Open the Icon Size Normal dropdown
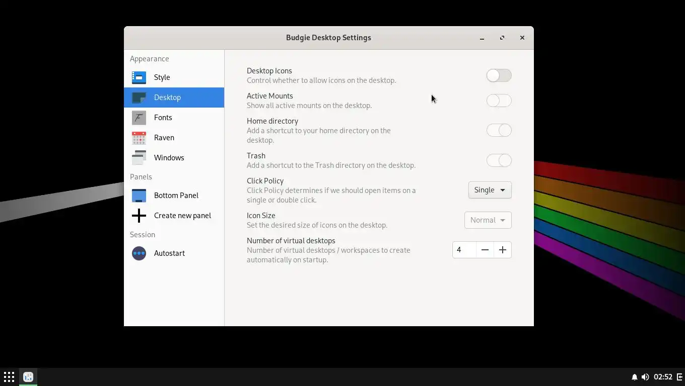The height and width of the screenshot is (386, 685). point(488,220)
